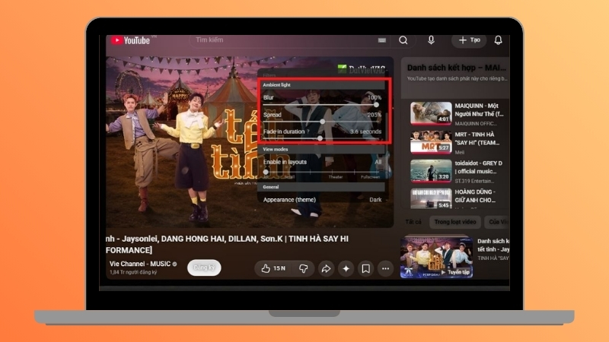Open Vie Channel - MUSIC channel link
This screenshot has width=609, height=342.
coord(140,264)
